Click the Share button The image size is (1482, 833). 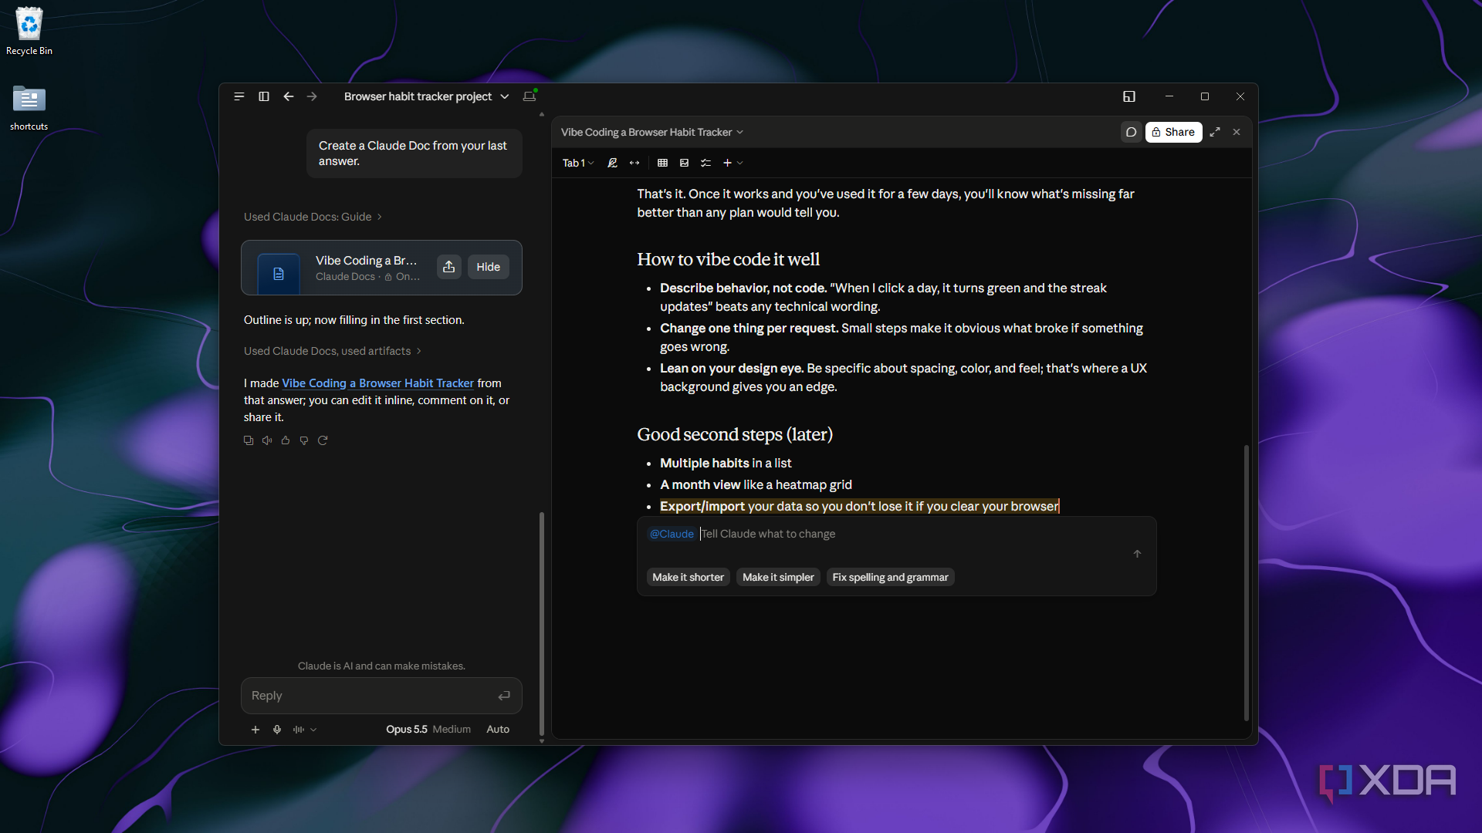1173,132
